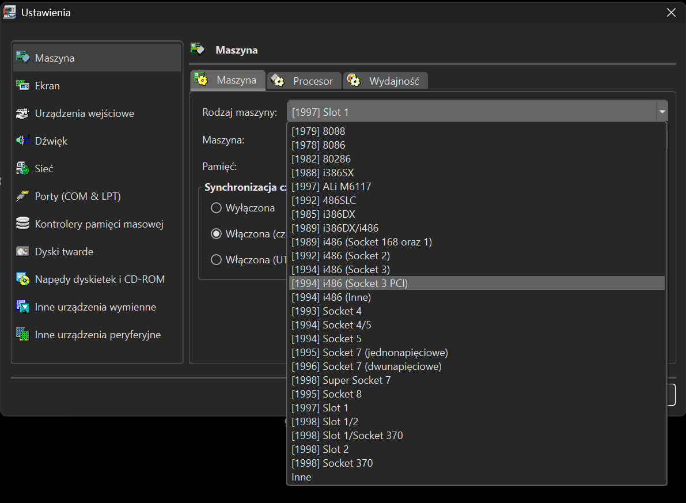Screen dimensions: 686x503
Task: Choose [1994] i486 (Inne) option
Action: [477, 297]
